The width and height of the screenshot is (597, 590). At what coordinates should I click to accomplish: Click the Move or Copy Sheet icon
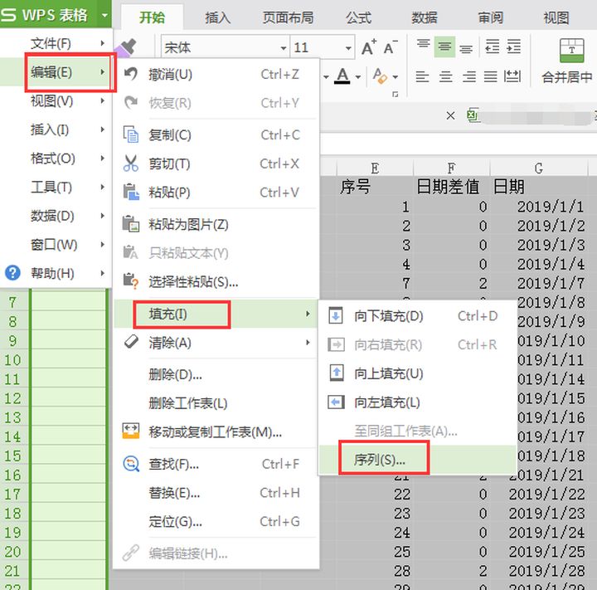131,431
